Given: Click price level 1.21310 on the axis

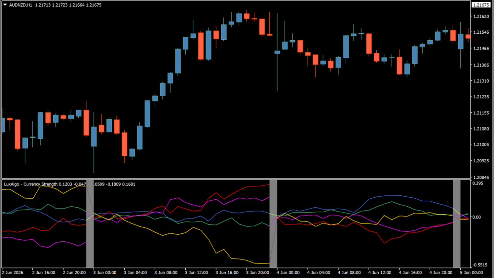Looking at the screenshot, I should 482,81.
